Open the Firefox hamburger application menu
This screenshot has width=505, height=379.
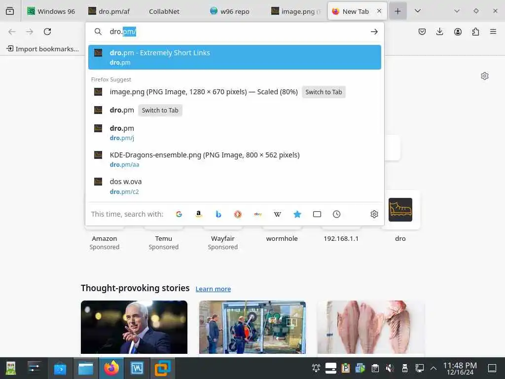[x=493, y=32]
